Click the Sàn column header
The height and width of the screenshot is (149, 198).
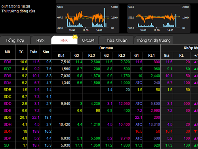(46, 52)
